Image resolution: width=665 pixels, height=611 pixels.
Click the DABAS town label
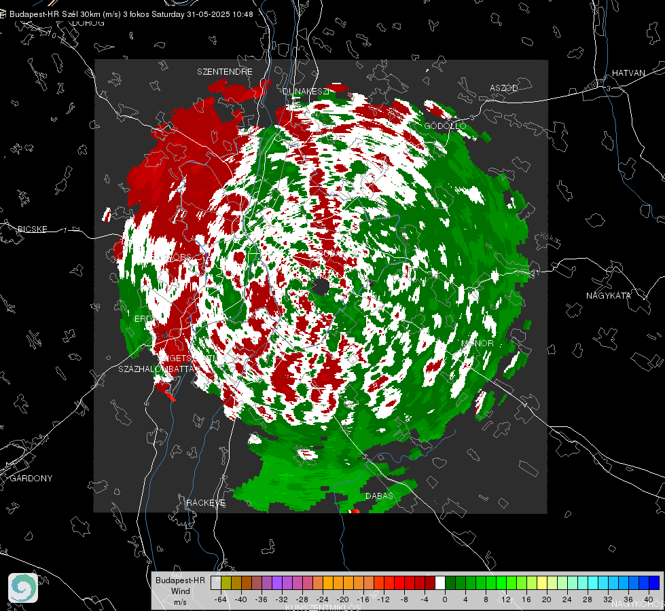379,496
